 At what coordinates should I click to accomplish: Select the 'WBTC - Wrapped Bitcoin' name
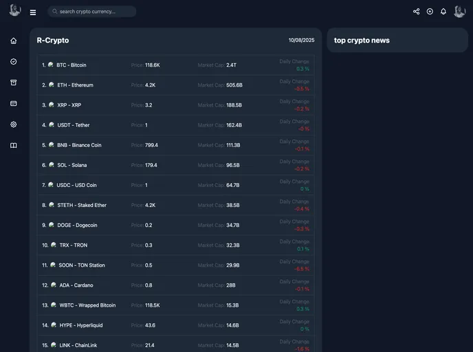tap(87, 305)
